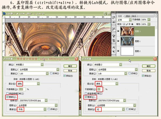Click 取消 in the right Apply Image dialog

pyautogui.click(x=149, y=71)
